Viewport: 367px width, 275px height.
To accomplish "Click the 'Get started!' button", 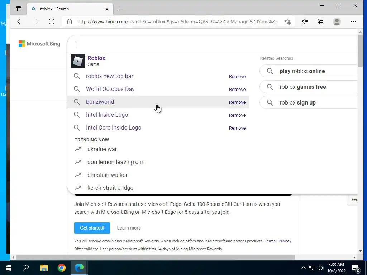I will pos(92,228).
